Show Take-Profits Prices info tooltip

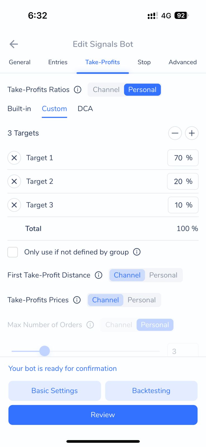click(77, 300)
